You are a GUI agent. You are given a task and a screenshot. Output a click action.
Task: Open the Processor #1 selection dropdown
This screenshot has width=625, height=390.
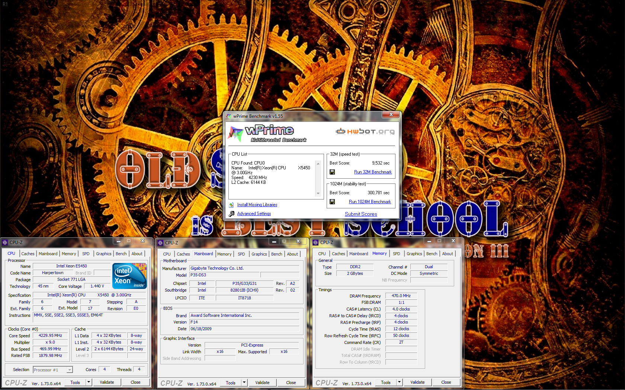click(x=70, y=370)
